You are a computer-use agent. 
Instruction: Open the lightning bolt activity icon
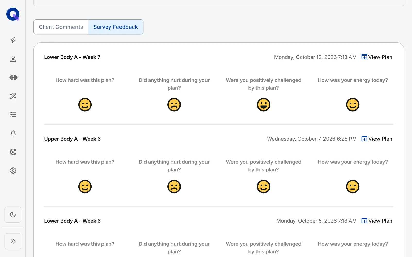[x=13, y=40]
